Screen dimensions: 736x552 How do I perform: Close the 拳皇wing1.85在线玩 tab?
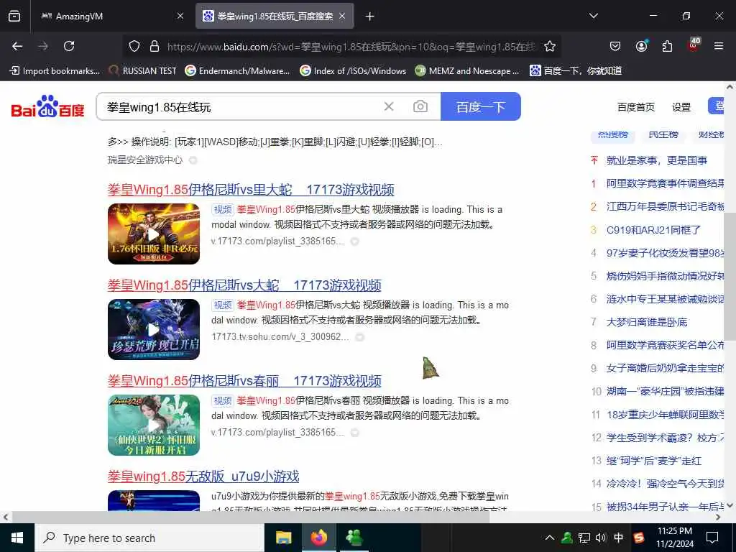342,17
